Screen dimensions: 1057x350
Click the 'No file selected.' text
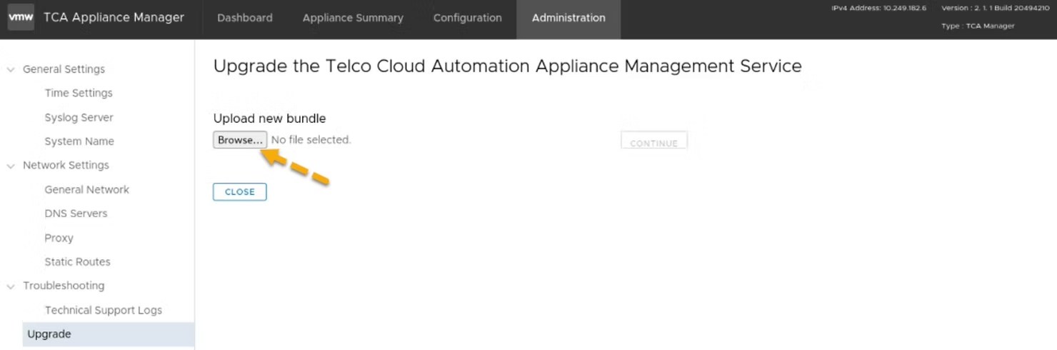tap(311, 140)
